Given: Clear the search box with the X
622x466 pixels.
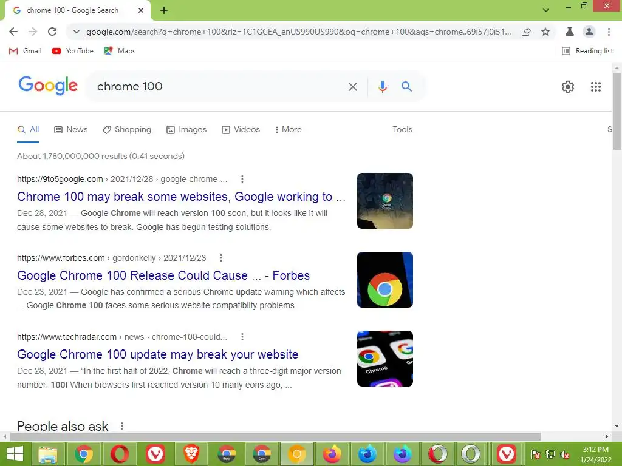Looking at the screenshot, I should [353, 87].
